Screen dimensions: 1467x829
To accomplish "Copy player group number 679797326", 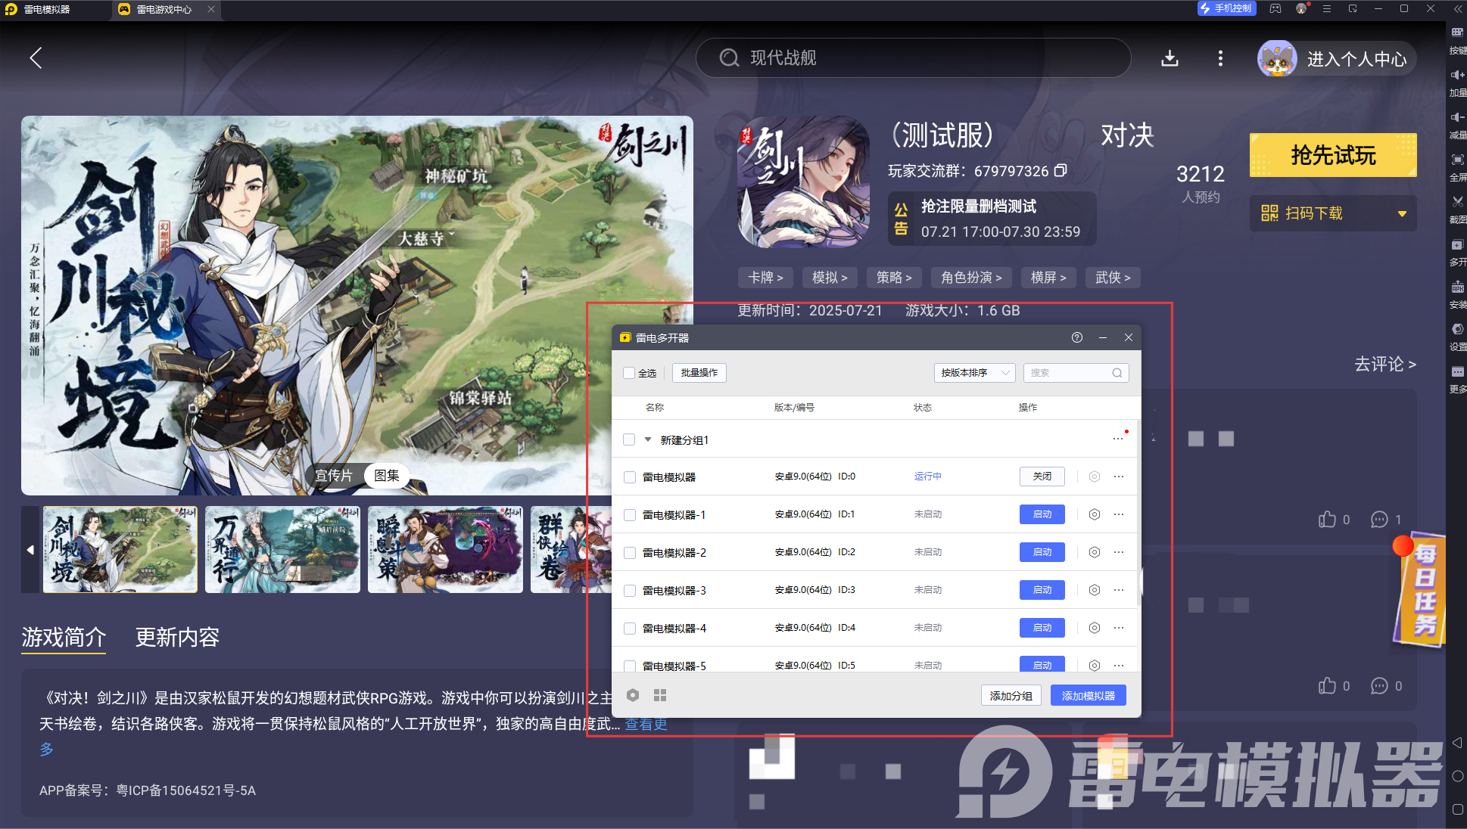I will [x=1061, y=171].
